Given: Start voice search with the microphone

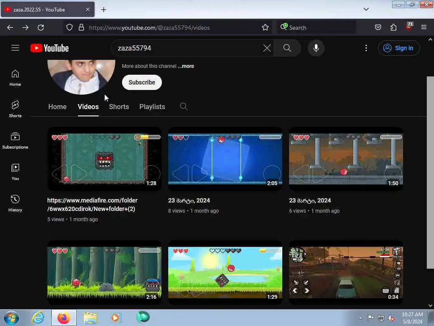Looking at the screenshot, I should pos(316,48).
